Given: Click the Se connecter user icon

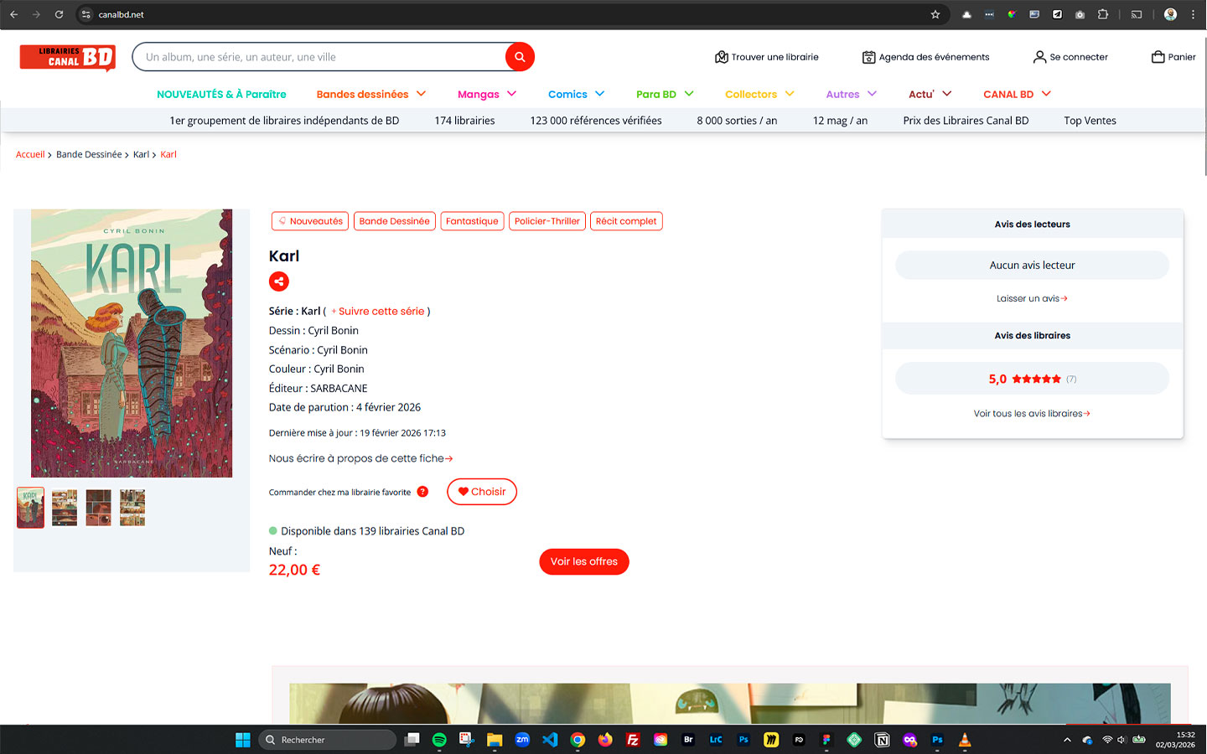Looking at the screenshot, I should [x=1039, y=57].
